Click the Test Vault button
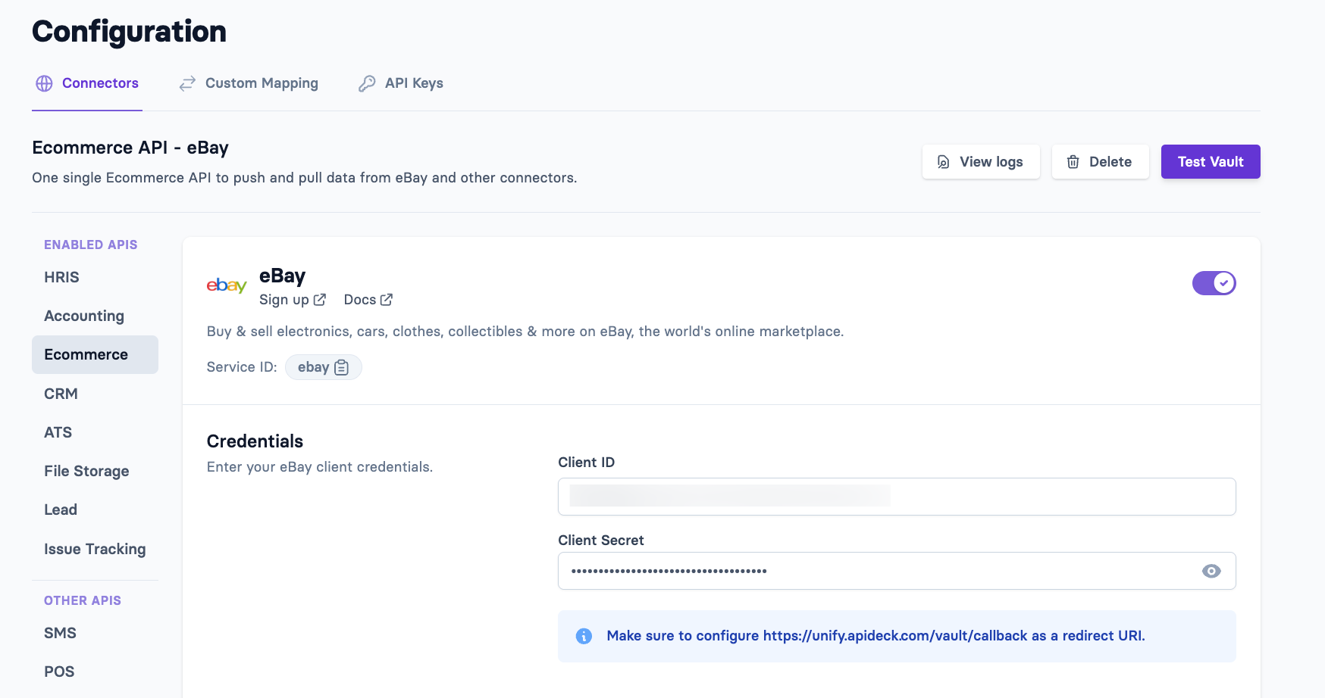 pos(1211,161)
